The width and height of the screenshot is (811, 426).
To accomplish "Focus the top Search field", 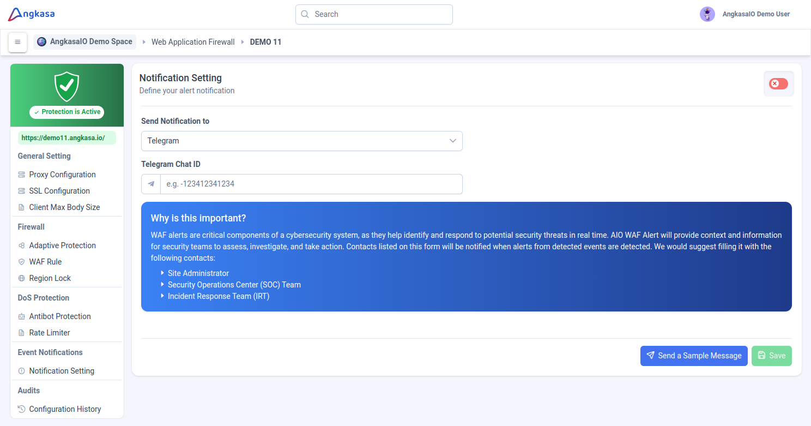I will point(374,14).
